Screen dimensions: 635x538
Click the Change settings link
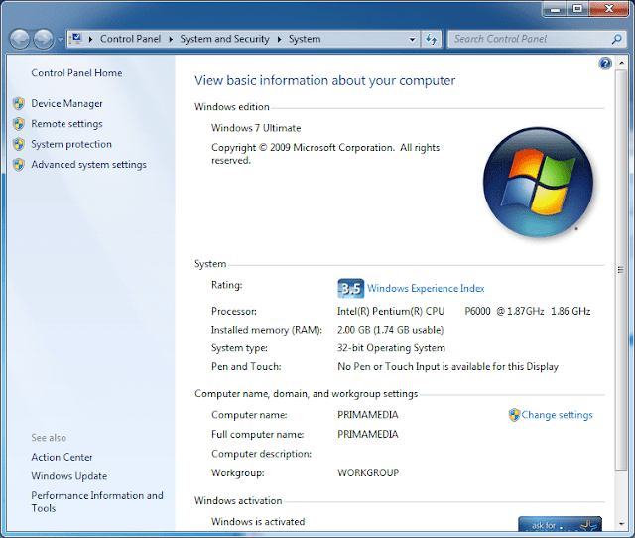(x=557, y=415)
